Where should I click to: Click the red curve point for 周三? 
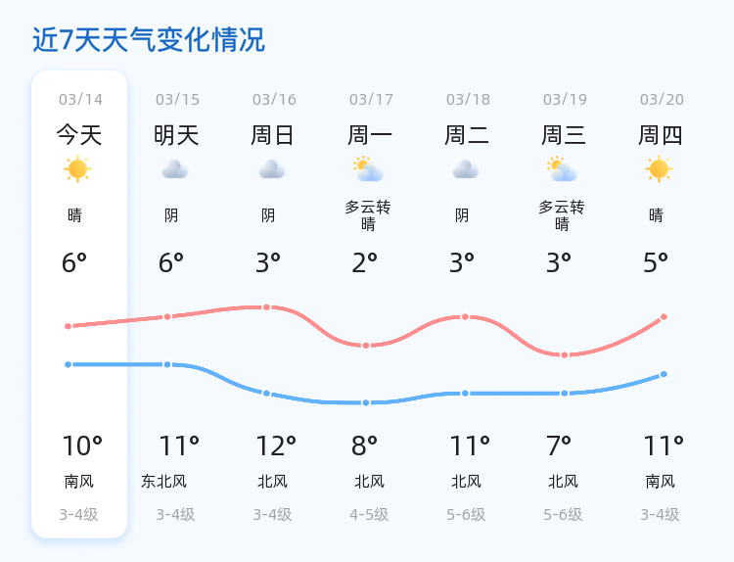coord(565,355)
